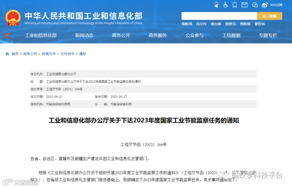The width and height of the screenshot is (292, 188).
Task: Open the 查办事 quick link
Action: [216, 24]
